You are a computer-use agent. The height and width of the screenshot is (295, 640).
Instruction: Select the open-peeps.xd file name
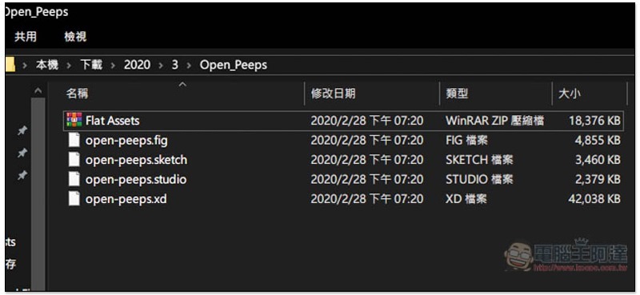pyautogui.click(x=126, y=199)
